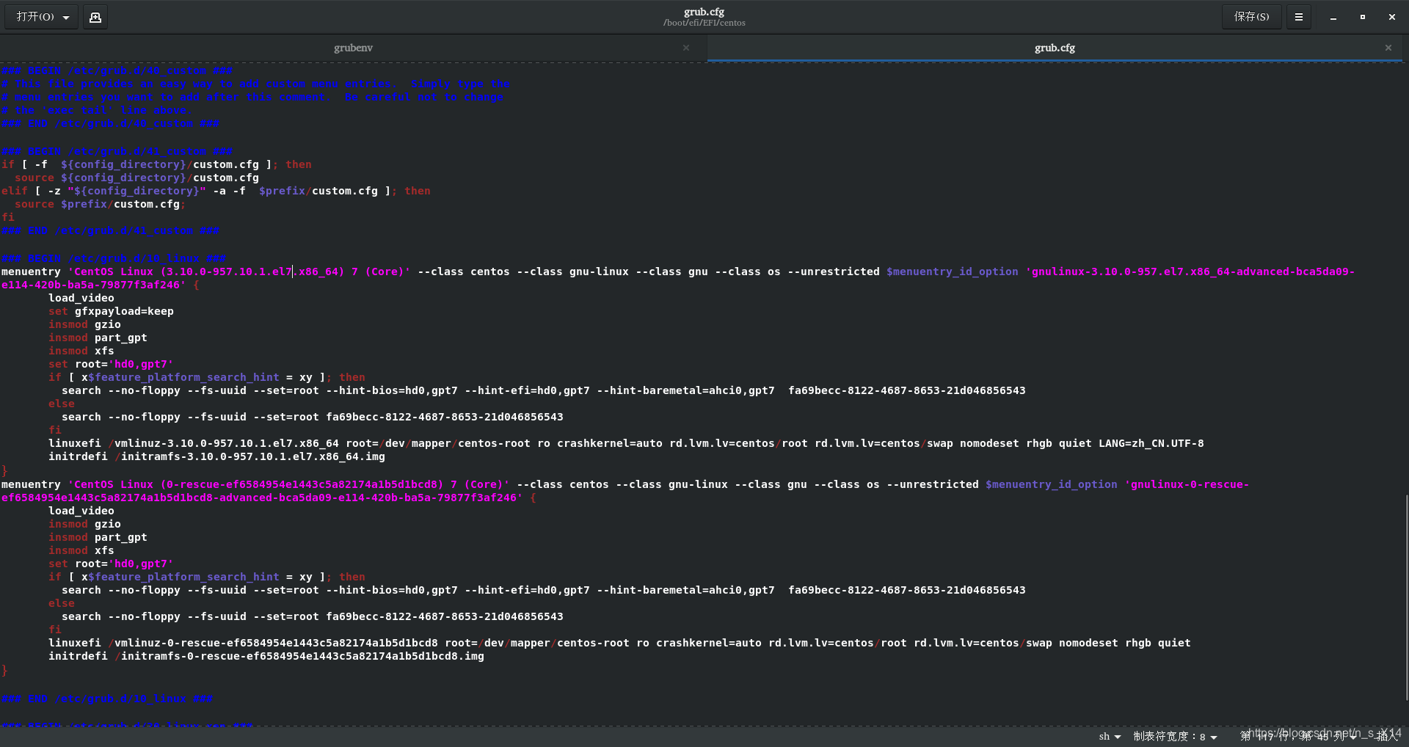The image size is (1409, 747).
Task: Click the '### BEGIN /etc/grub.d/41_custom ###' line
Action: click(x=117, y=152)
